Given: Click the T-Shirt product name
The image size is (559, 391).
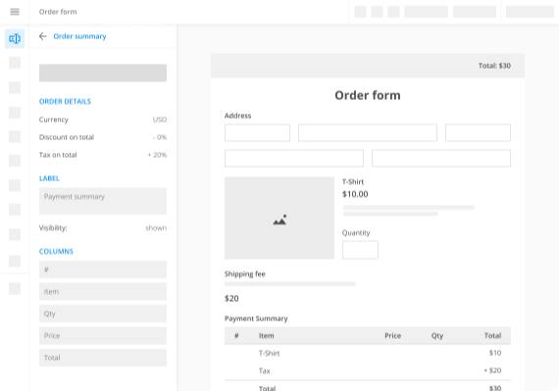Looking at the screenshot, I should pos(353,182).
